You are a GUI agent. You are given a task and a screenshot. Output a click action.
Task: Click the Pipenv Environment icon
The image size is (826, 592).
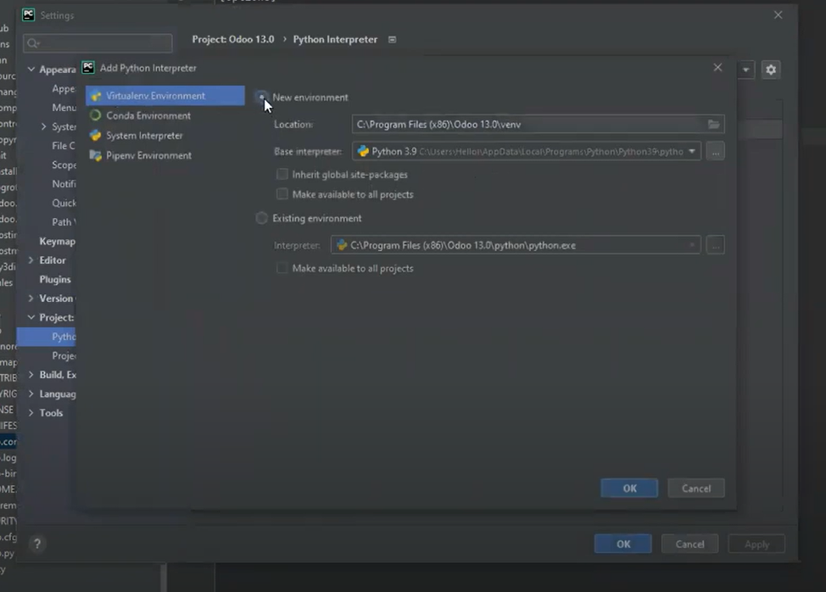95,155
